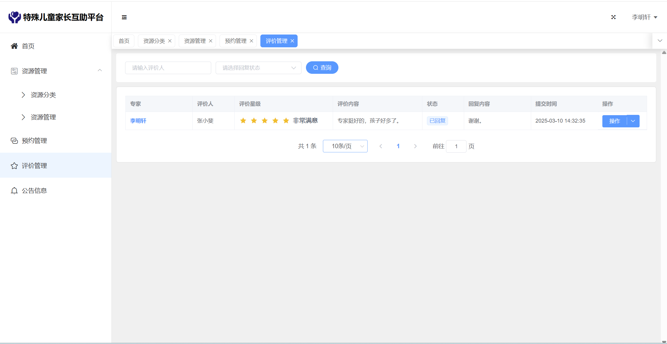Viewport: 667px width, 344px height.
Task: Collapse the 资源管理 sidebar menu
Action: (x=100, y=71)
